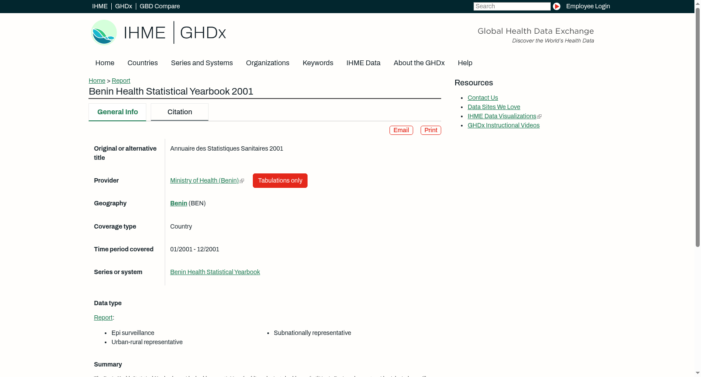Select the 'Annuaire des Statistiques Sanitaires 2001' text
The image size is (701, 377).
[x=227, y=148]
